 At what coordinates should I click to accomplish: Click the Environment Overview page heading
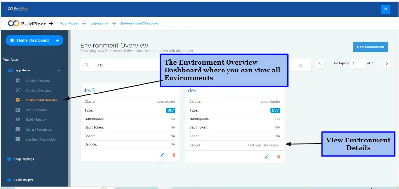[114, 46]
